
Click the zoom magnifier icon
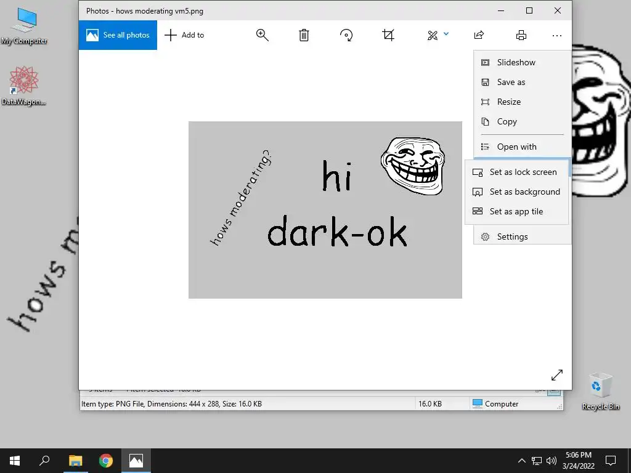tap(263, 35)
